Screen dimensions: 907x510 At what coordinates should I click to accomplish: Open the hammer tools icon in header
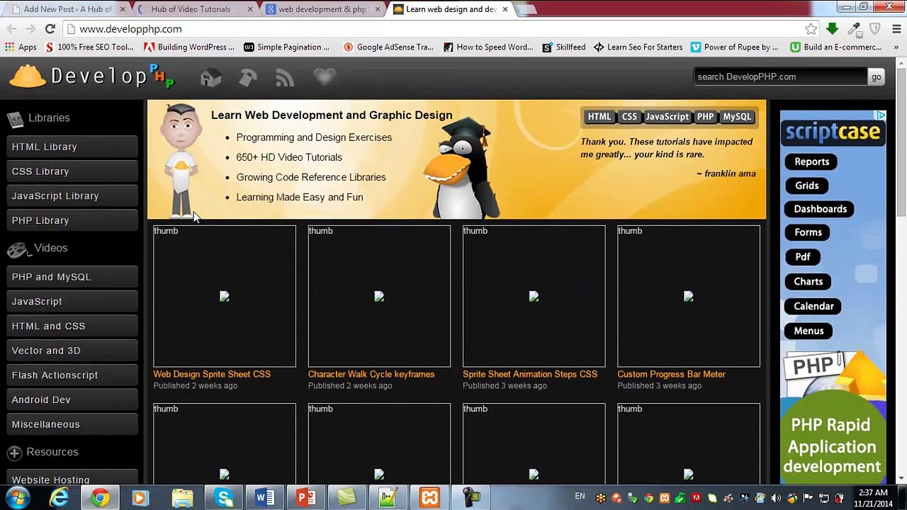(x=248, y=77)
